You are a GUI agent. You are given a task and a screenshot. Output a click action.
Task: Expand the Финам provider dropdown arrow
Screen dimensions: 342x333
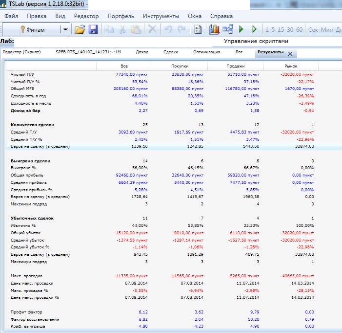pyautogui.click(x=65, y=29)
